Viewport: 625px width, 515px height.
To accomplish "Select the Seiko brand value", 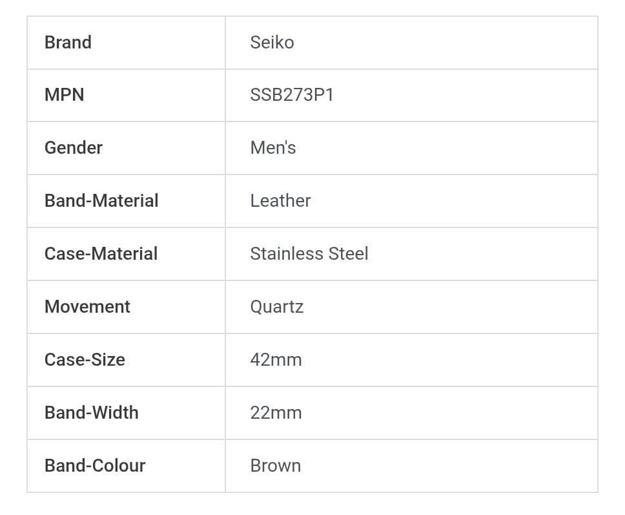I will [272, 43].
